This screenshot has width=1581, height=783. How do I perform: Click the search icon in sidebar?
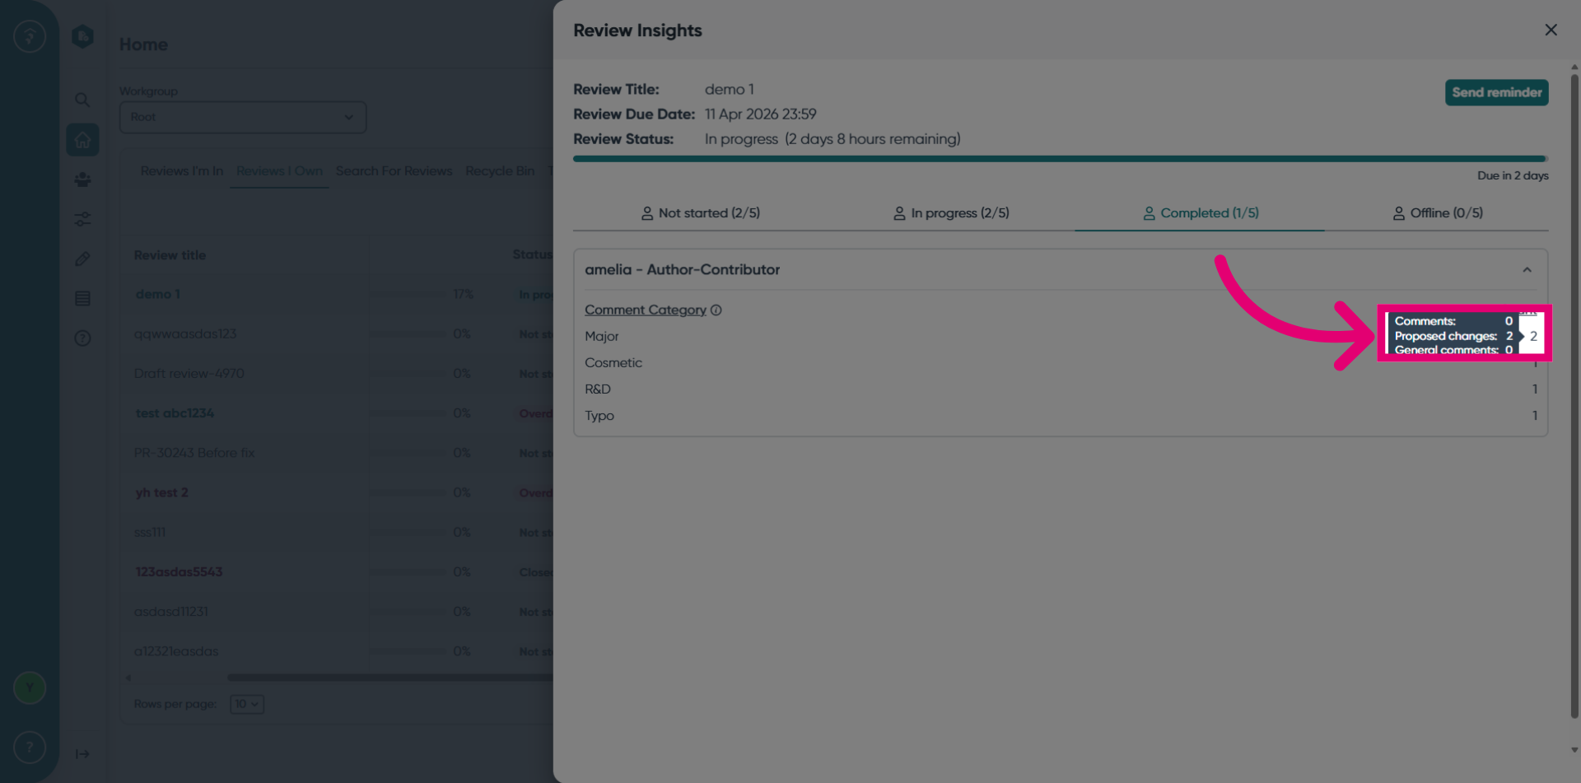tap(82, 100)
